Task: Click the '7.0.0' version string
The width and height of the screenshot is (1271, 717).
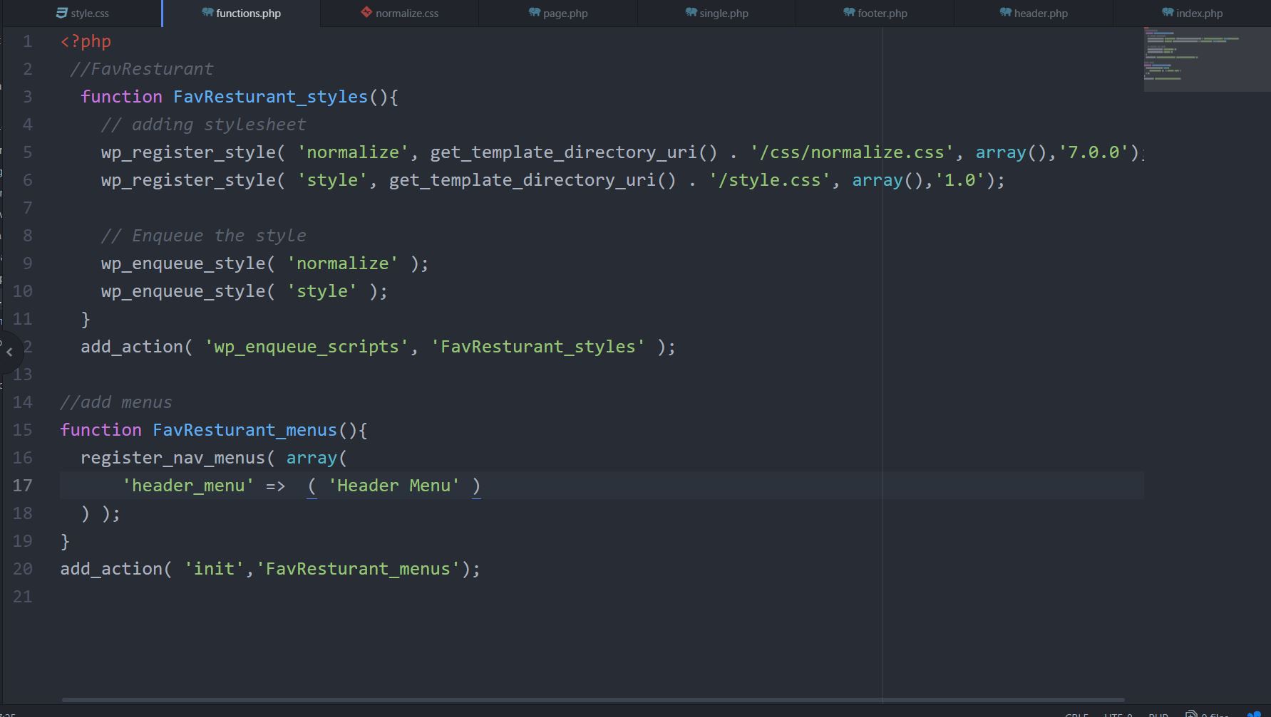Action: tap(1094, 152)
